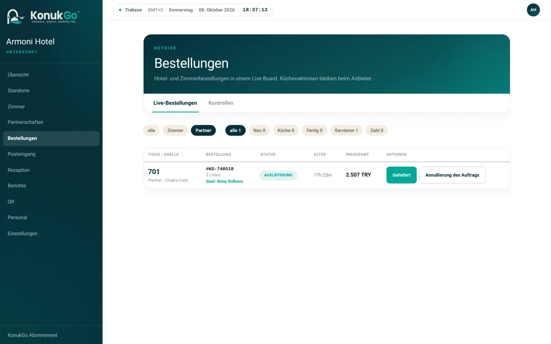This screenshot has height=344, width=551.
Task: Click 'Partner · Chakra Cafe' source text
Action: pyautogui.click(x=168, y=180)
